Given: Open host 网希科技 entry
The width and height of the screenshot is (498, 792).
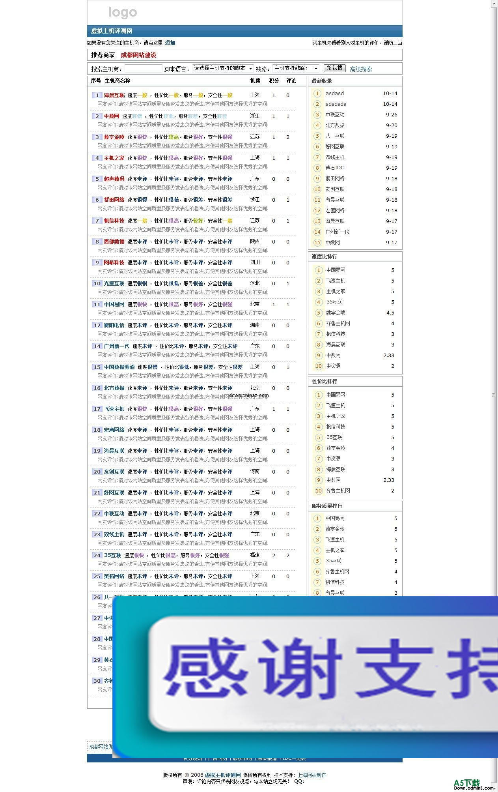Looking at the screenshot, I should point(114,262).
